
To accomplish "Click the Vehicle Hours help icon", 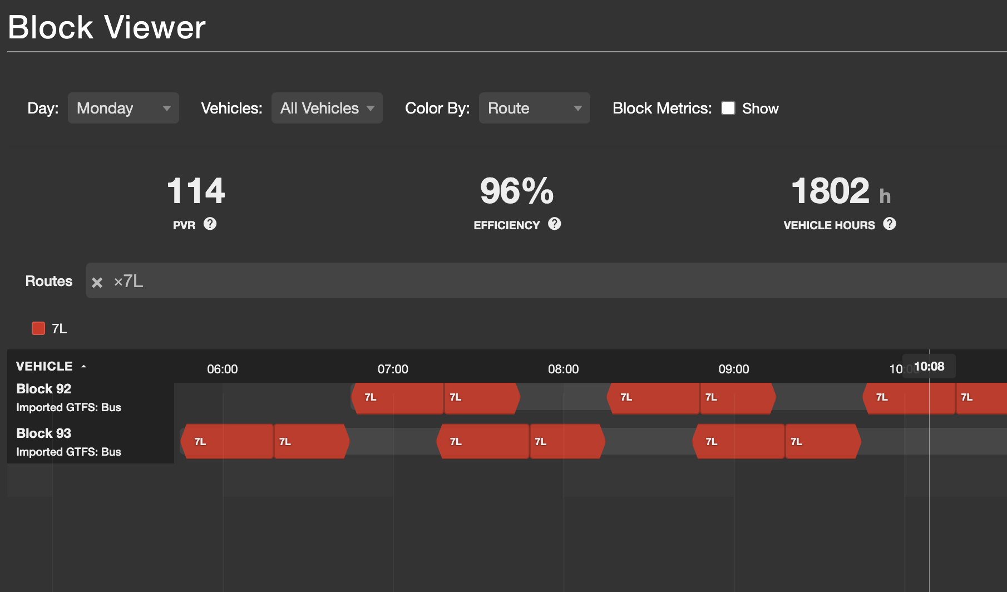I will [x=889, y=224].
